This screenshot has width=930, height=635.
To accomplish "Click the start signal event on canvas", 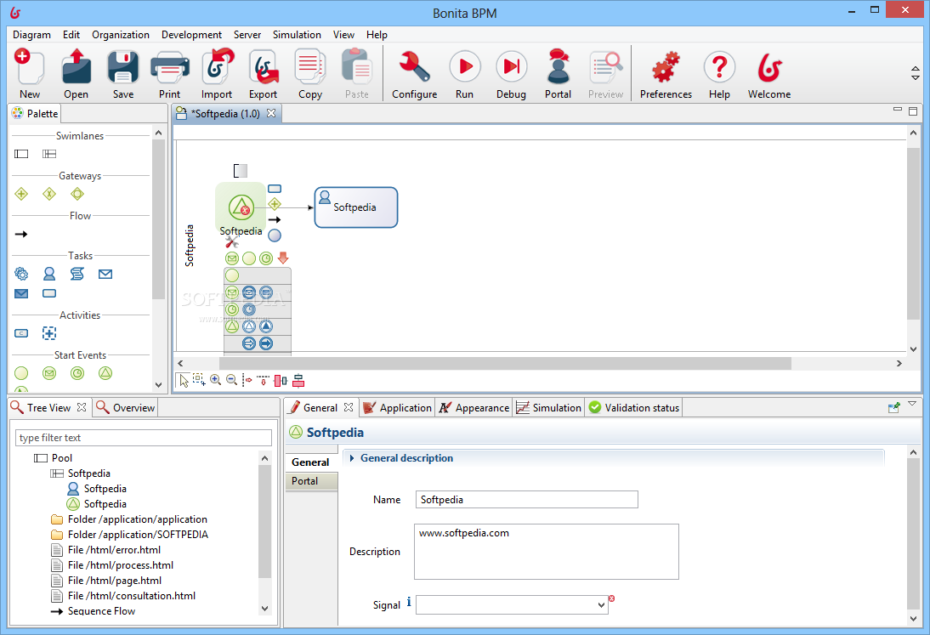I will [241, 207].
